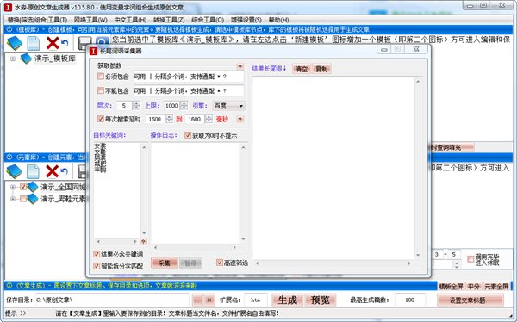Click blue undo arrow in template library toolbar
Viewport: 517px width, 322px height.
click(65, 43)
